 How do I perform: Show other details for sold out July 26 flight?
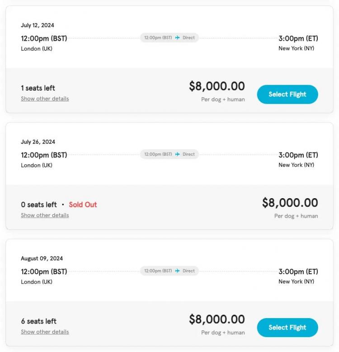[45, 215]
